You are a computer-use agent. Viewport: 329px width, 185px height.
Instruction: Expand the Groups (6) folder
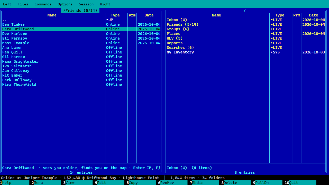(246, 29)
